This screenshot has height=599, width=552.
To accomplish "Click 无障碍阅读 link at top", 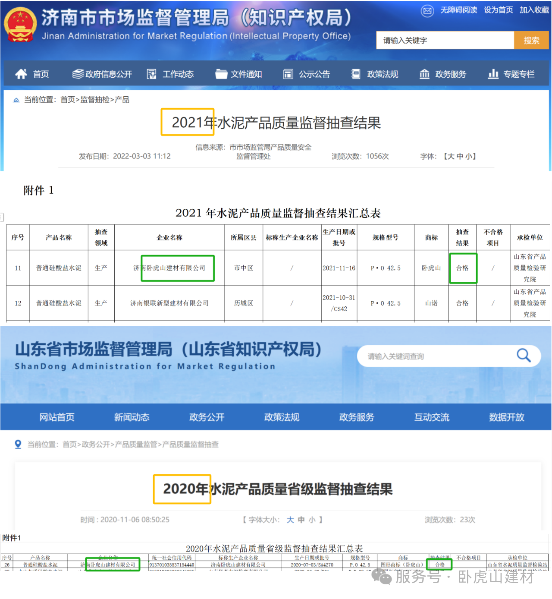I will [458, 10].
